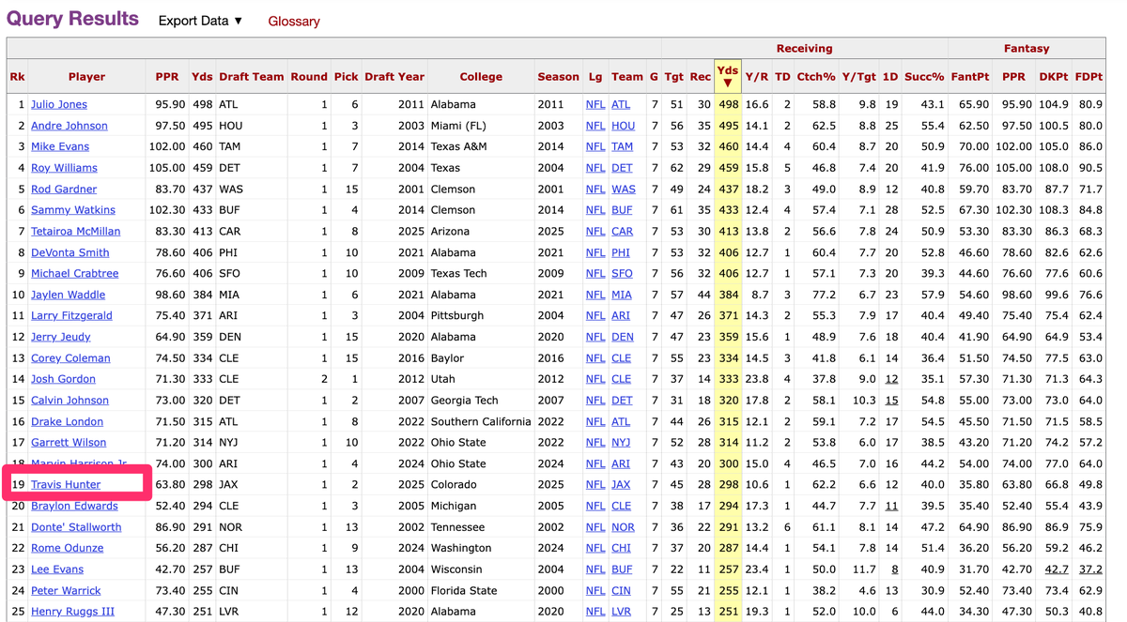Open Lee Evans player link
1127x622 pixels.
57,569
